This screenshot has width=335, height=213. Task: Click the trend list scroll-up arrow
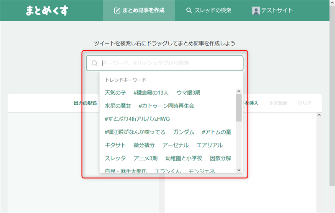(x=239, y=91)
